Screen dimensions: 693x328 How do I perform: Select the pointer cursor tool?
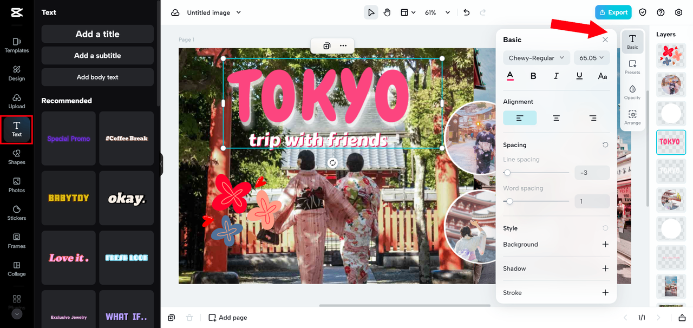[371, 12]
